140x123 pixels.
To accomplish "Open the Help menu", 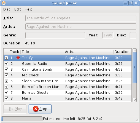I will pos(29,9).
